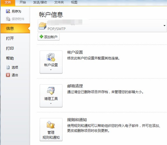Select 信息 in the sidebar

15,28
